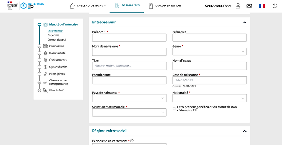Open the Genre dropdown
This screenshot has height=145, width=282.
209,52
